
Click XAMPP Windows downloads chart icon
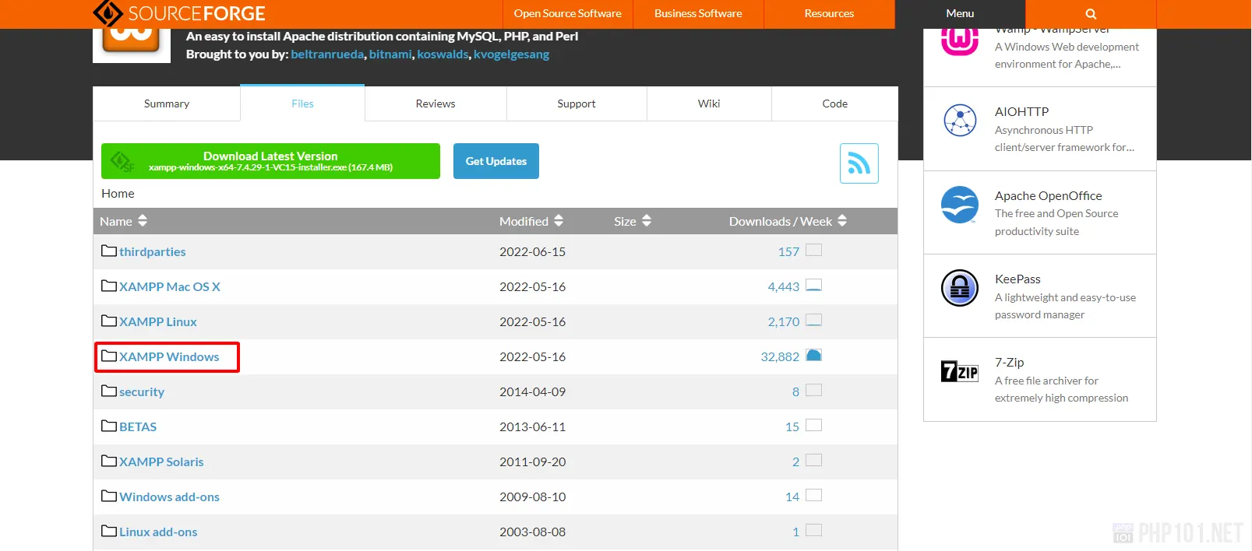[x=813, y=356]
